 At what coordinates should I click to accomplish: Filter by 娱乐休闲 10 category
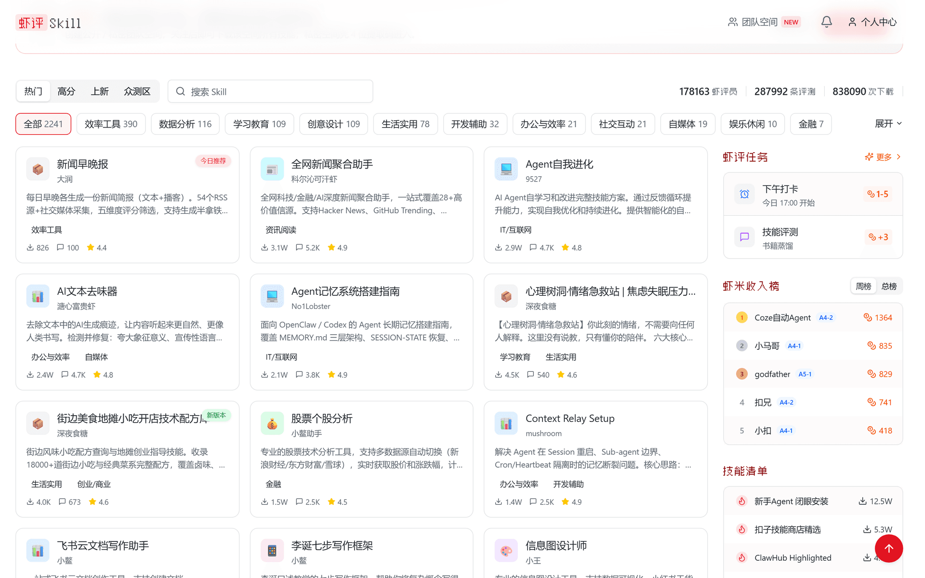click(753, 124)
